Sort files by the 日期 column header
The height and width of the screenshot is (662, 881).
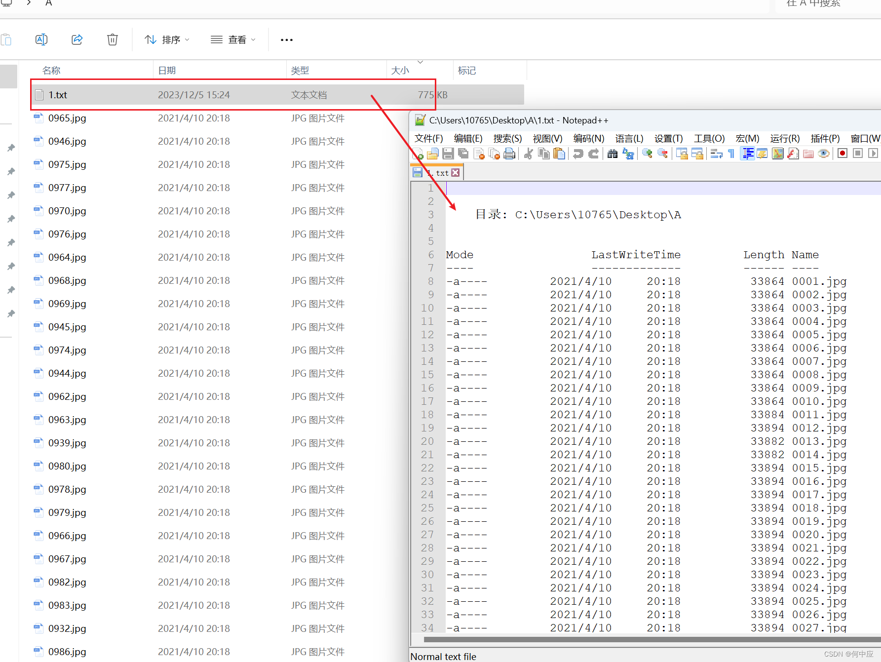tap(167, 71)
